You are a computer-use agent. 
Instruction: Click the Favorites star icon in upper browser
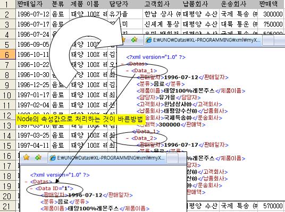click(123, 39)
